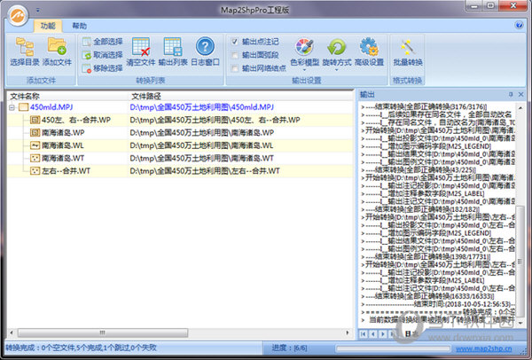Image resolution: width=532 pixels, height=360 pixels.
Task: Close the 输出 output panel
Action: (520, 94)
